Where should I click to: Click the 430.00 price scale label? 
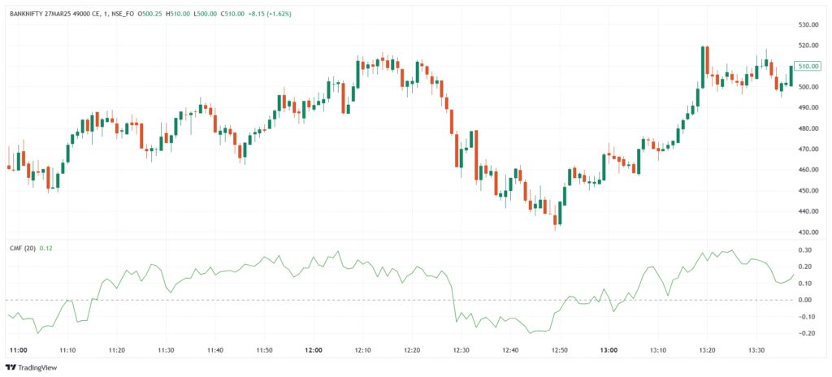(808, 232)
